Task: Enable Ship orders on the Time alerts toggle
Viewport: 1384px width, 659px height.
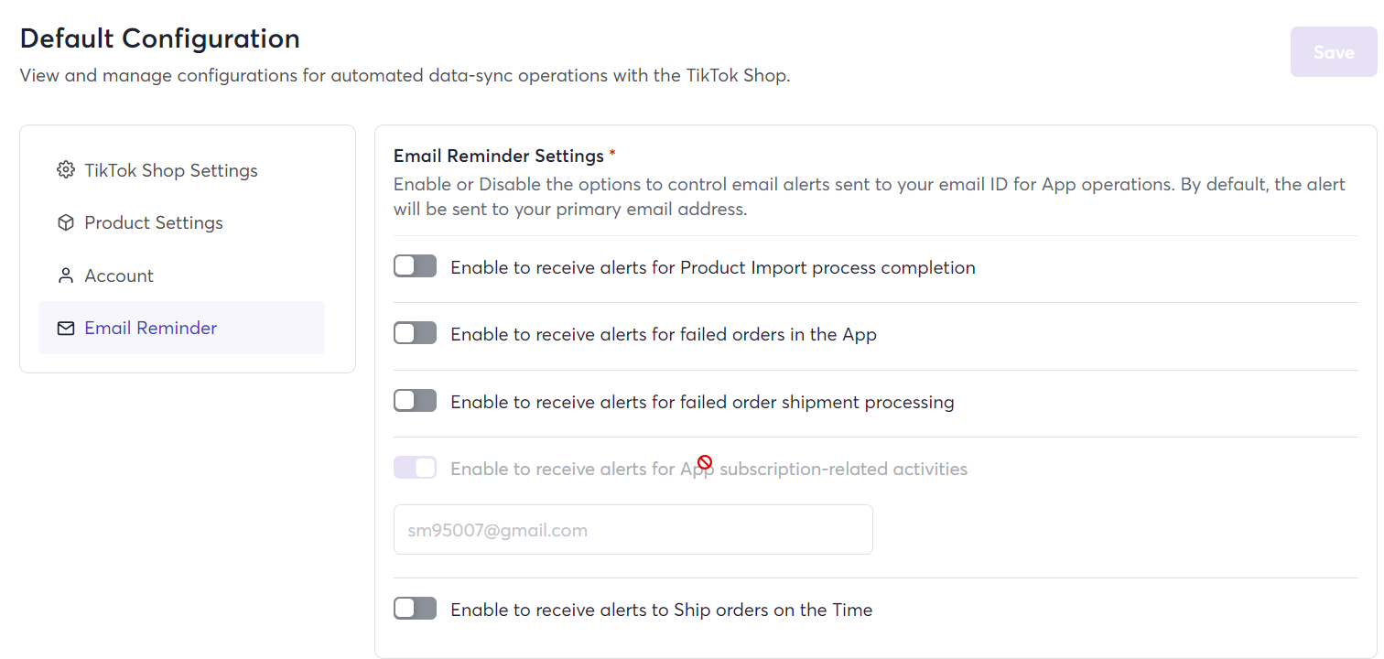Action: tap(416, 609)
